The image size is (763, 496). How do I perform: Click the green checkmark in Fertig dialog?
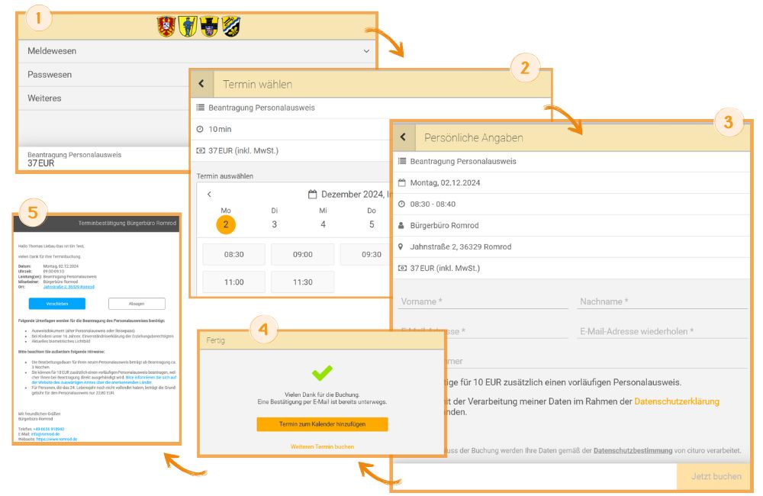point(322,373)
